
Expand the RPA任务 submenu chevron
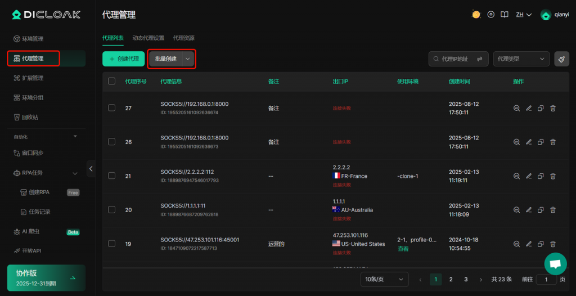click(x=75, y=173)
